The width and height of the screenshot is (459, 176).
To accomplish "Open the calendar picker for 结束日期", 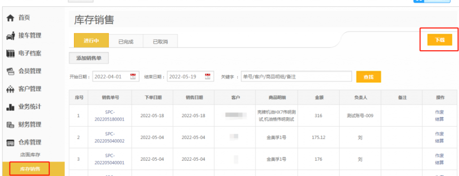I will (x=208, y=77).
